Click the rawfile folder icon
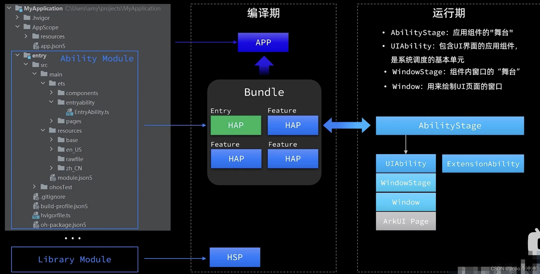 point(61,159)
